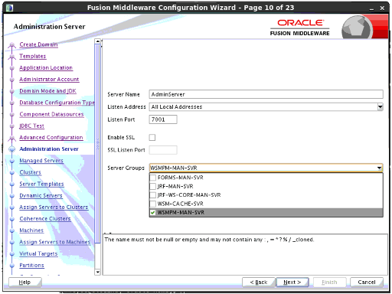The image size is (392, 294).
Task: Click the navigation pane scrollbar thumb
Action: point(97,144)
